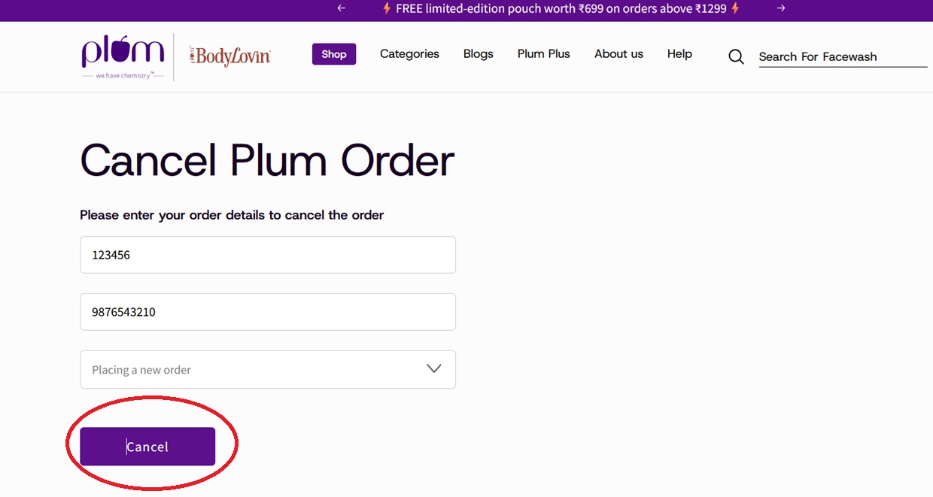Image resolution: width=933 pixels, height=497 pixels.
Task: Focus the order number field with 123456
Action: click(268, 255)
